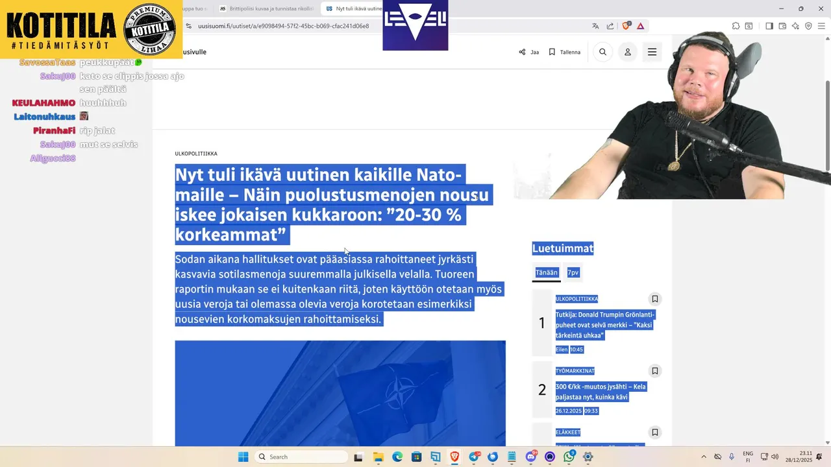Bookmark the 300 €/kk Kela article
The width and height of the screenshot is (831, 467).
click(x=655, y=371)
